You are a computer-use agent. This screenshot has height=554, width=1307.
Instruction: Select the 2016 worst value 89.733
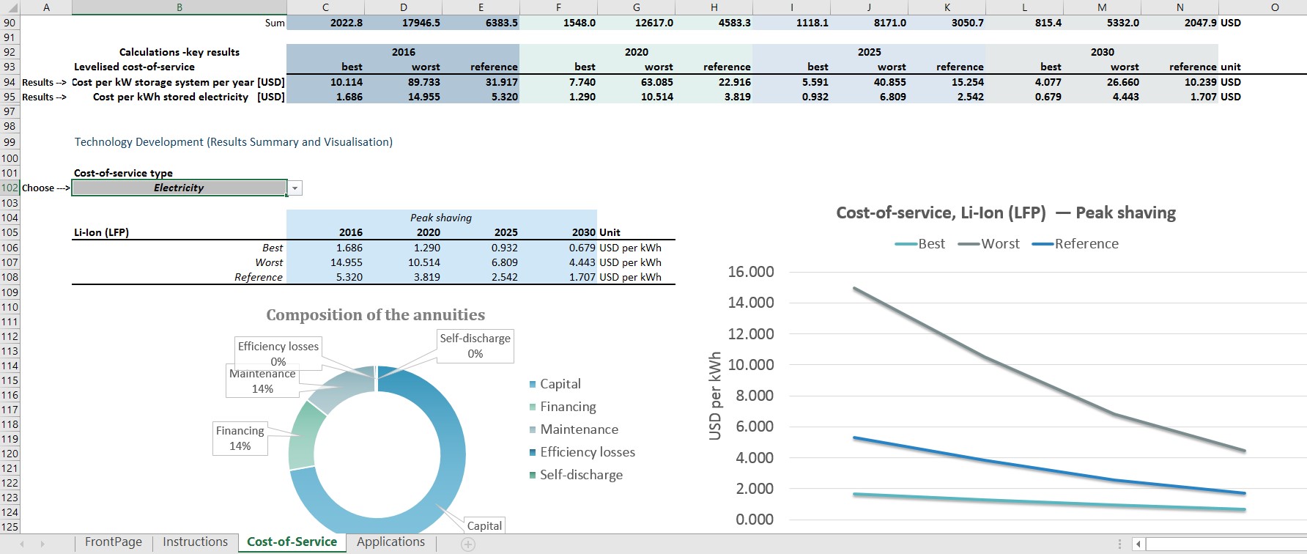[x=404, y=82]
